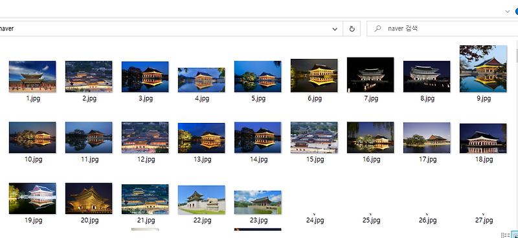518x238 pixels.
Task: Select thumbnail of 2.jpg
Action: [89, 76]
